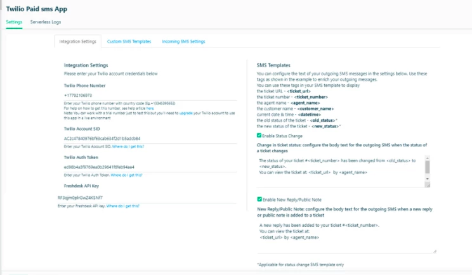The width and height of the screenshot is (472, 275).
Task: Click the <customer_name> tag text
Action: [315, 109]
